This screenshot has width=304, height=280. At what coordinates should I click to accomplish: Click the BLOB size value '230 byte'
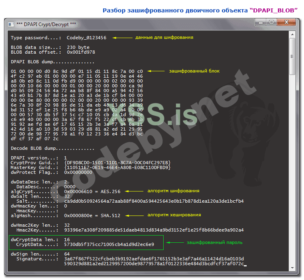78,47
